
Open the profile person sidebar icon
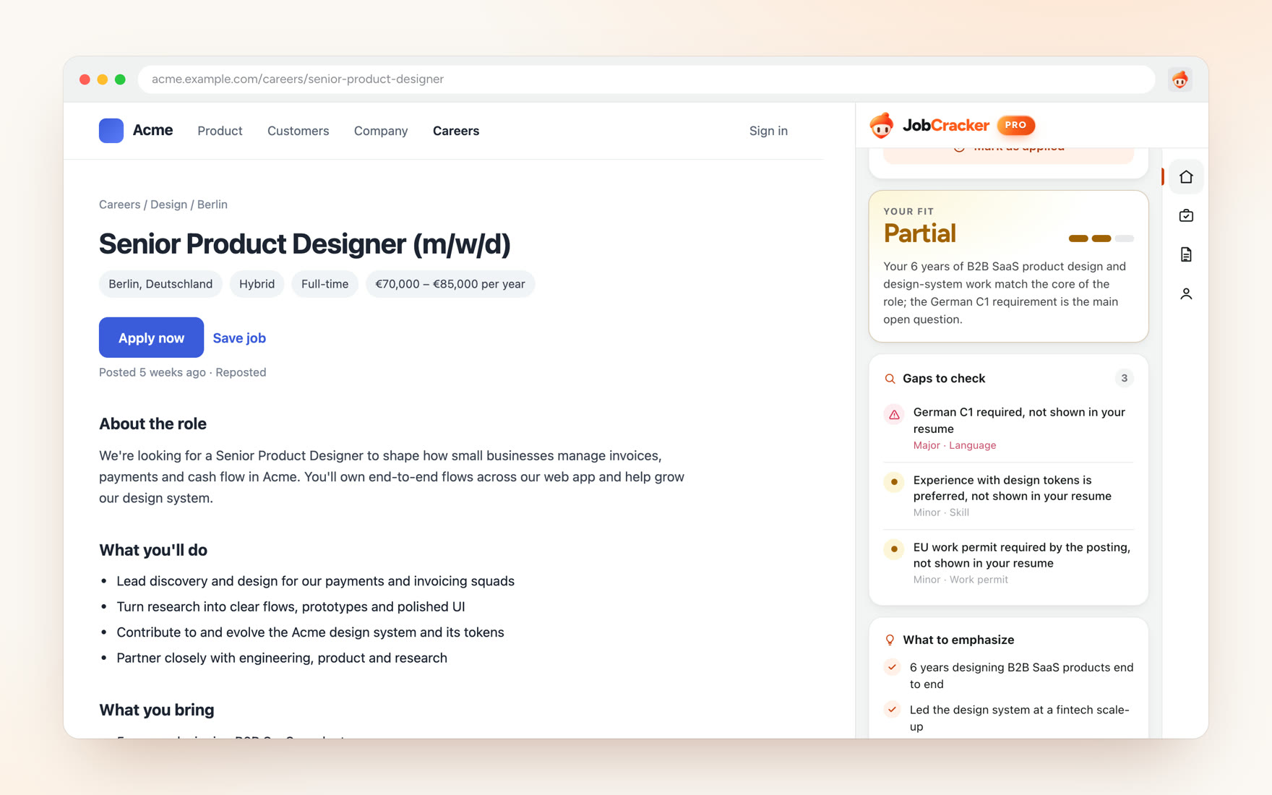[x=1186, y=293]
